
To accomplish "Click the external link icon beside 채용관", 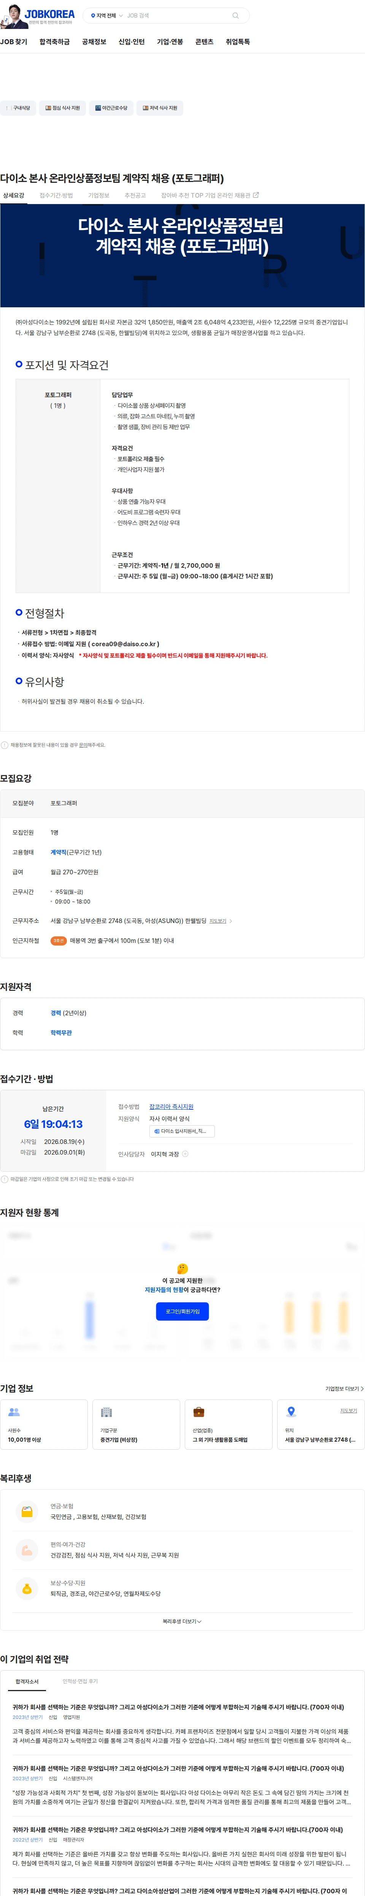I will click(255, 195).
